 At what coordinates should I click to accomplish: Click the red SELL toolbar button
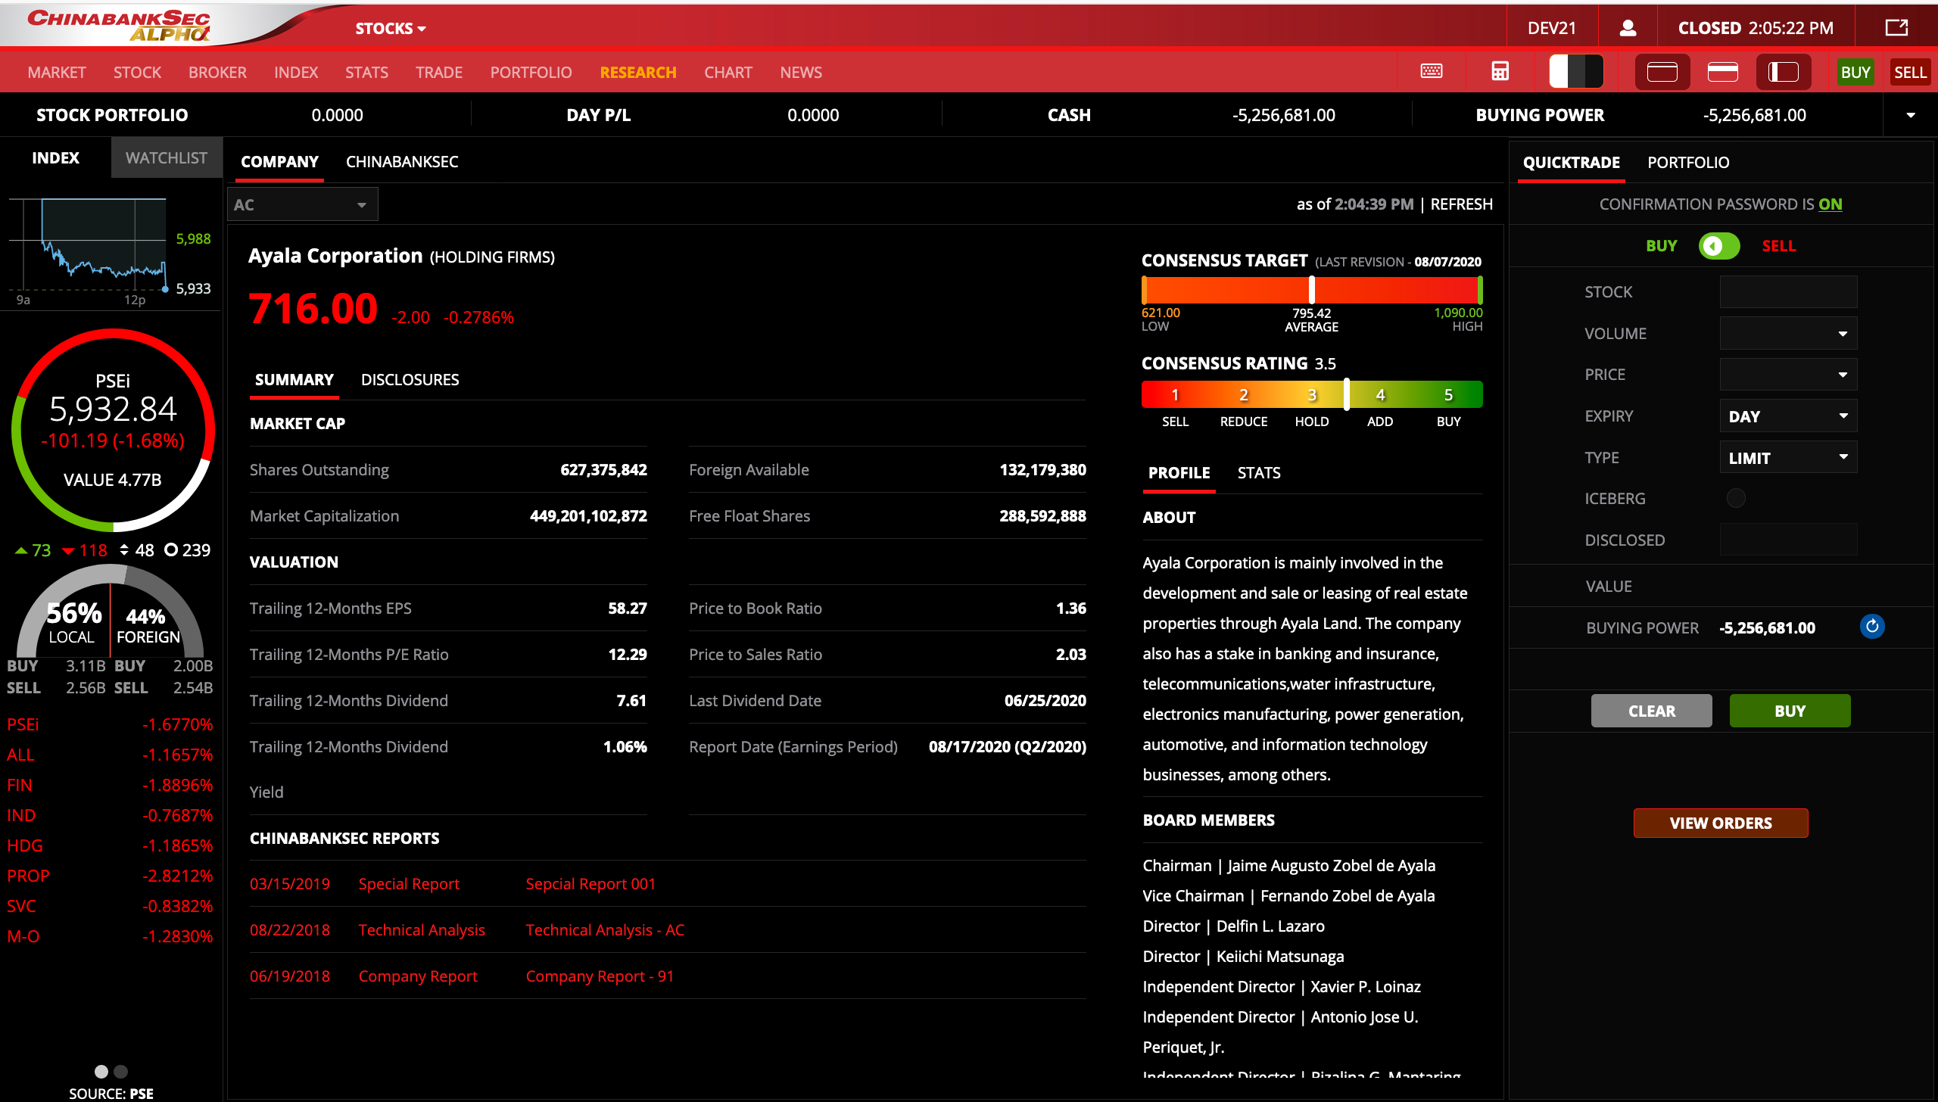(1910, 73)
